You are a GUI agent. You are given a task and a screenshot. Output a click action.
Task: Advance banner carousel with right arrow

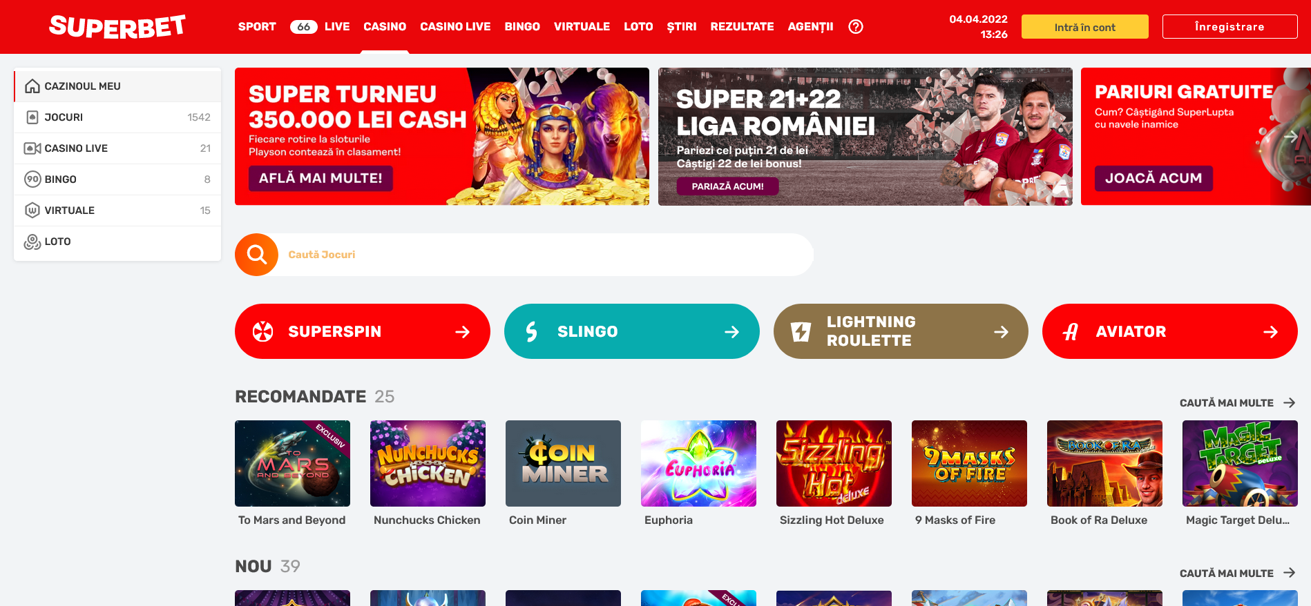[1290, 137]
